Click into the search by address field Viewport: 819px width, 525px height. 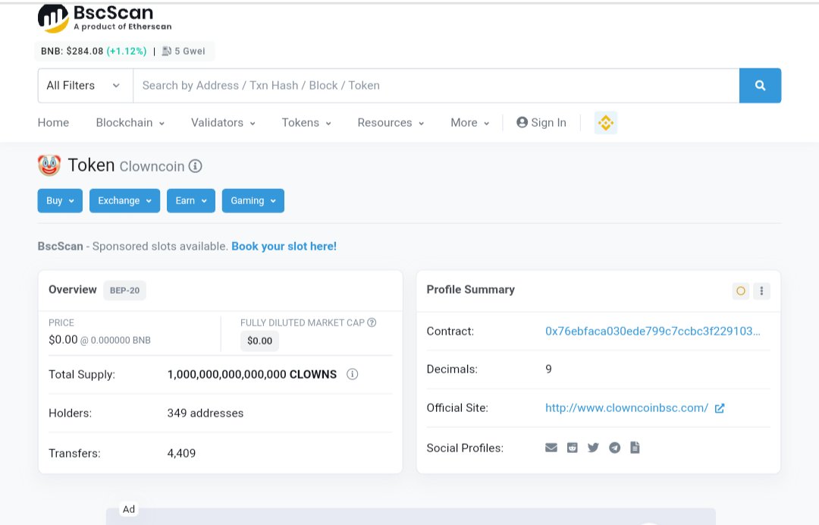tap(436, 85)
